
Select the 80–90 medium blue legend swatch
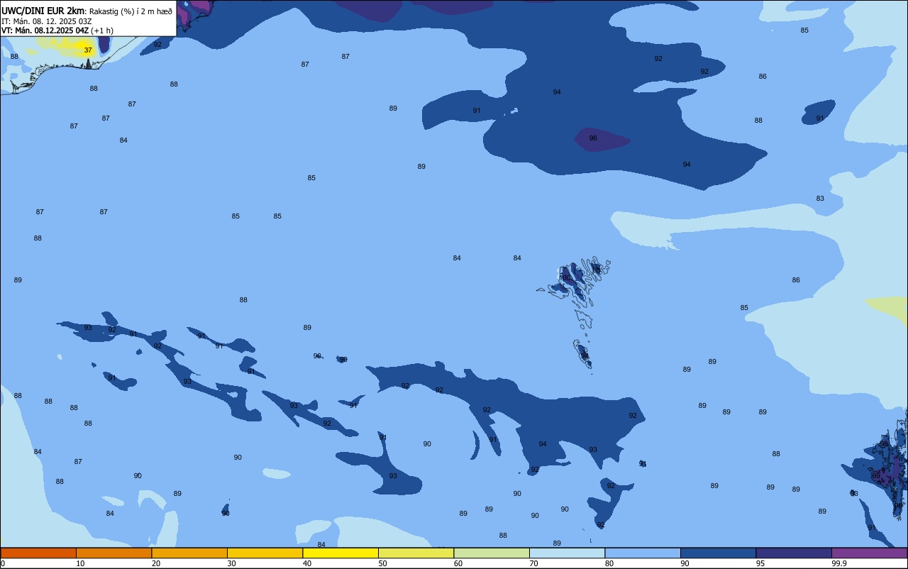pyautogui.click(x=643, y=553)
